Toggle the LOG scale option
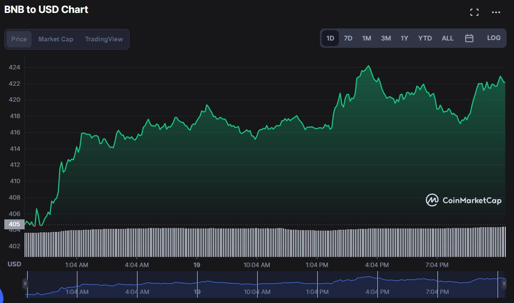The width and height of the screenshot is (514, 303). tap(494, 38)
